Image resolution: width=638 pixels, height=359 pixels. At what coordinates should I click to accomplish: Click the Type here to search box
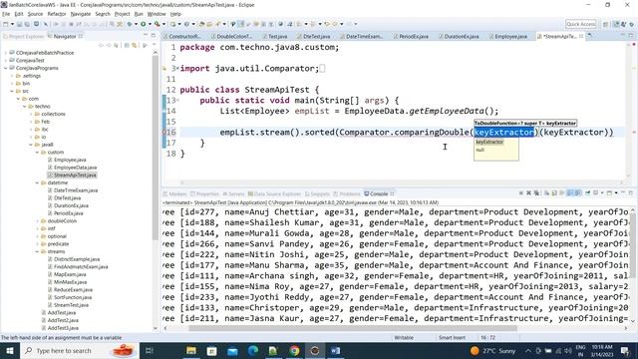pos(80,350)
